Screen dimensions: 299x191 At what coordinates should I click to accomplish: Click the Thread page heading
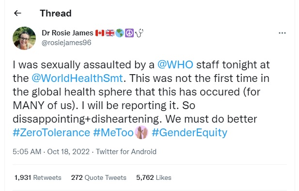click(56, 14)
